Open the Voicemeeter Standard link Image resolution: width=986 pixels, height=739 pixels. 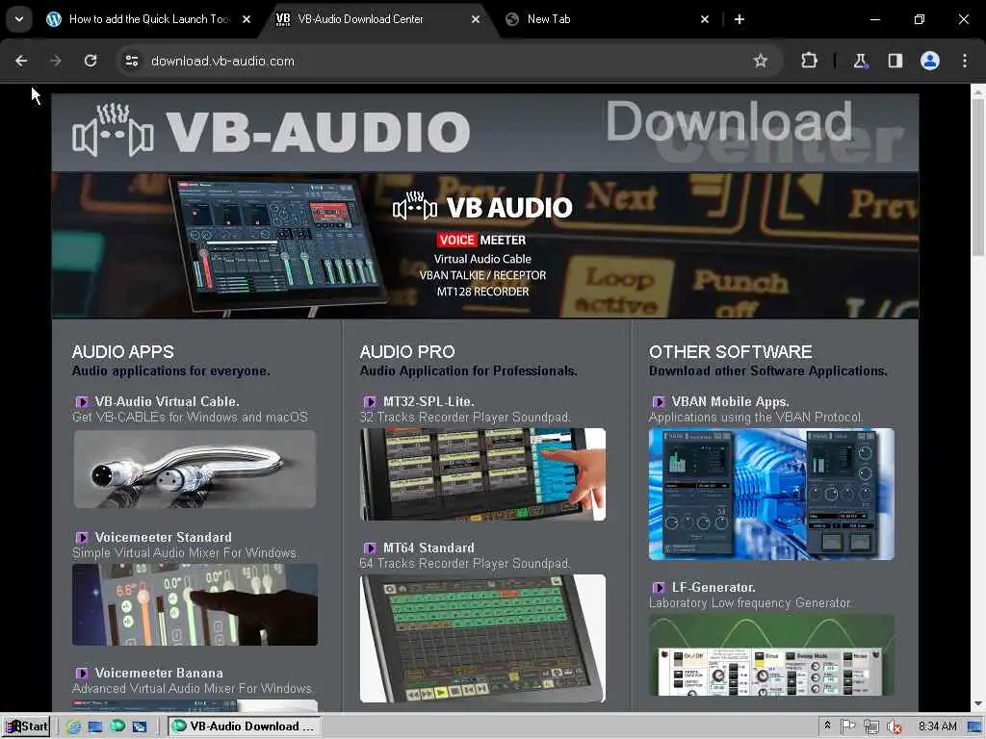[x=163, y=537]
